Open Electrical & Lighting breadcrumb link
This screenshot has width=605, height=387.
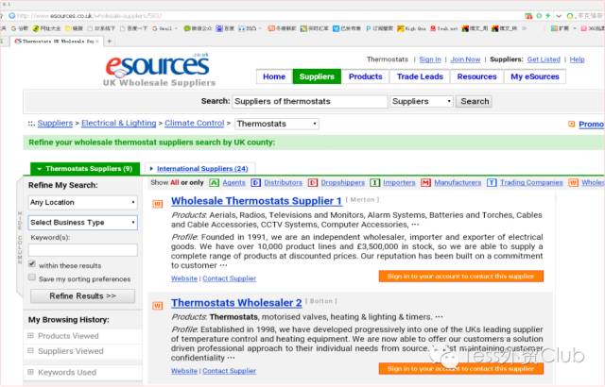tap(119, 124)
